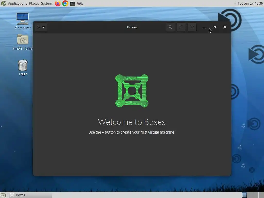
Task: Expand the dropdown arrow next to the plus button
Action: (44, 27)
